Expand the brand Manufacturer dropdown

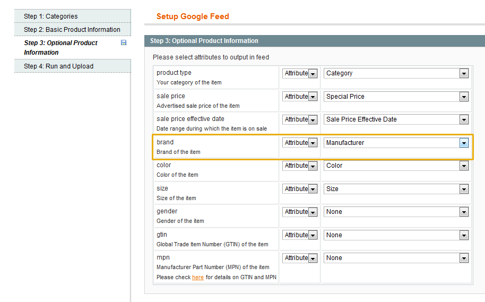396,143
